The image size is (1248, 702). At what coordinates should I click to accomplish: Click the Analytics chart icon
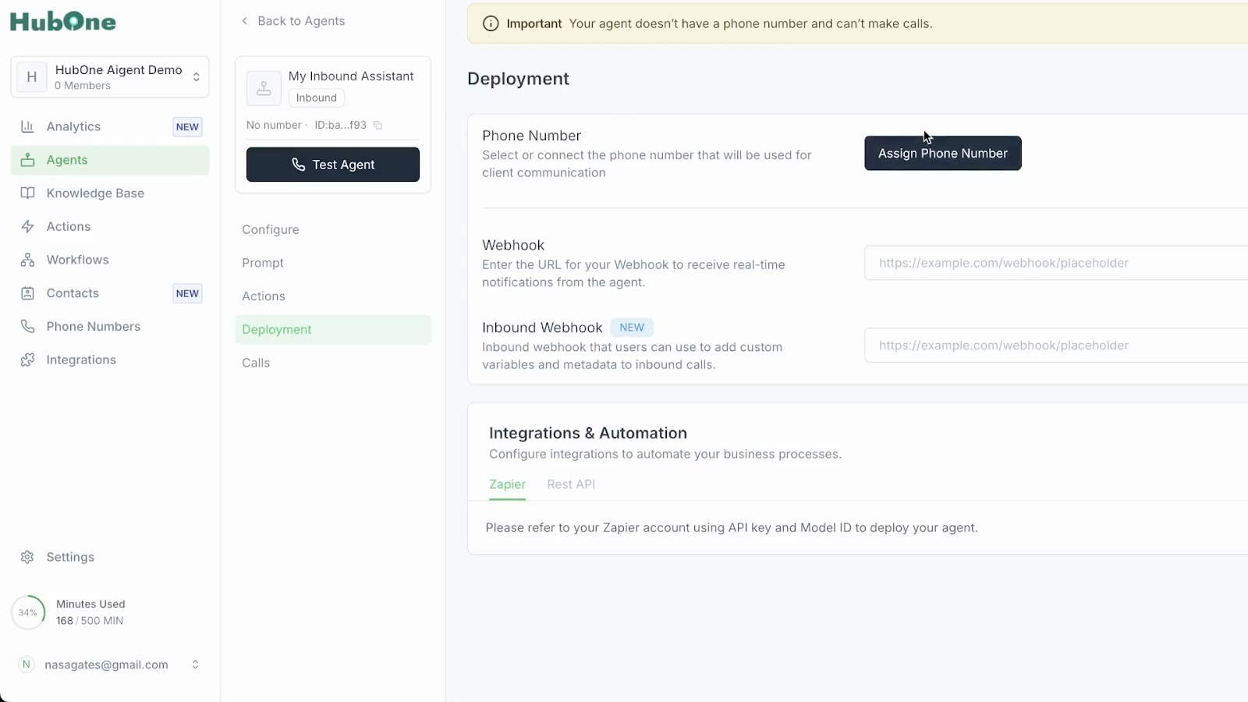(27, 126)
